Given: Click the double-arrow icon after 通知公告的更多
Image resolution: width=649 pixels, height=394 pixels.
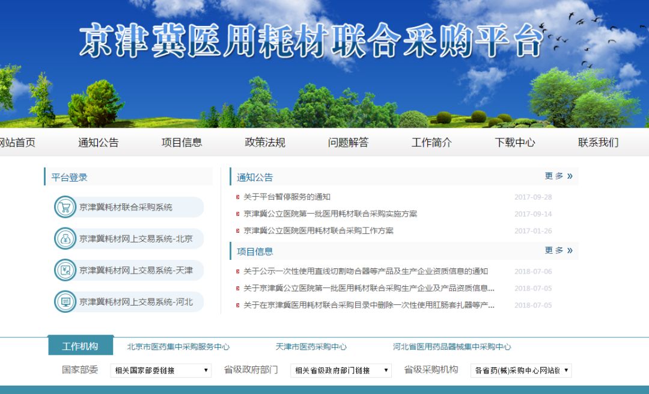Looking at the screenshot, I should click(569, 175).
